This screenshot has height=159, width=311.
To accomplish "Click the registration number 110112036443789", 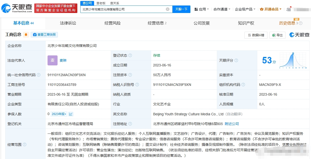I will click(62, 85).
